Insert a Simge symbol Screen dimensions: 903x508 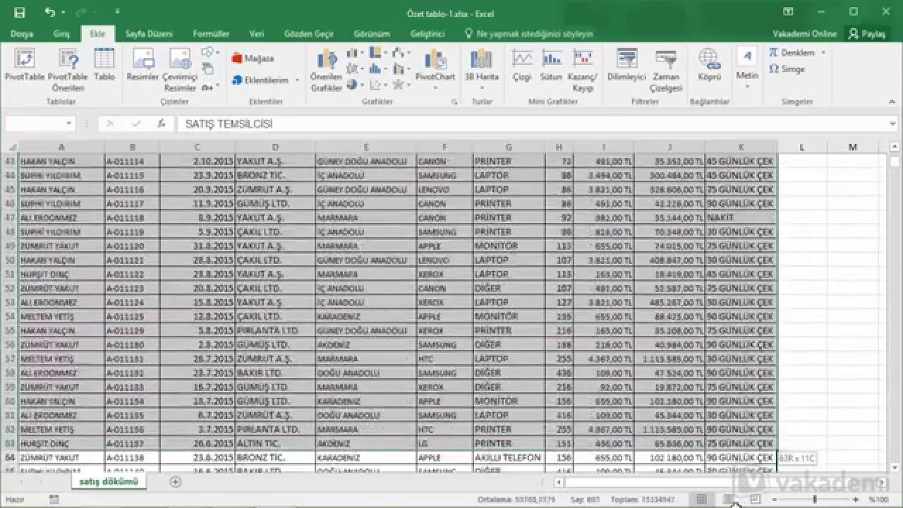(787, 69)
